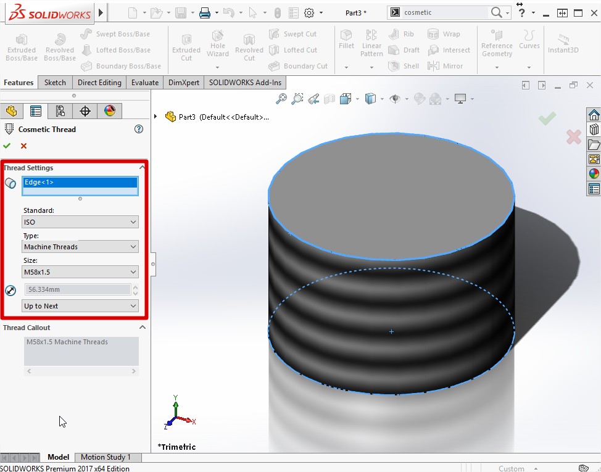Accept the thread with the green checkmark
The height and width of the screenshot is (472, 601).
[7, 146]
